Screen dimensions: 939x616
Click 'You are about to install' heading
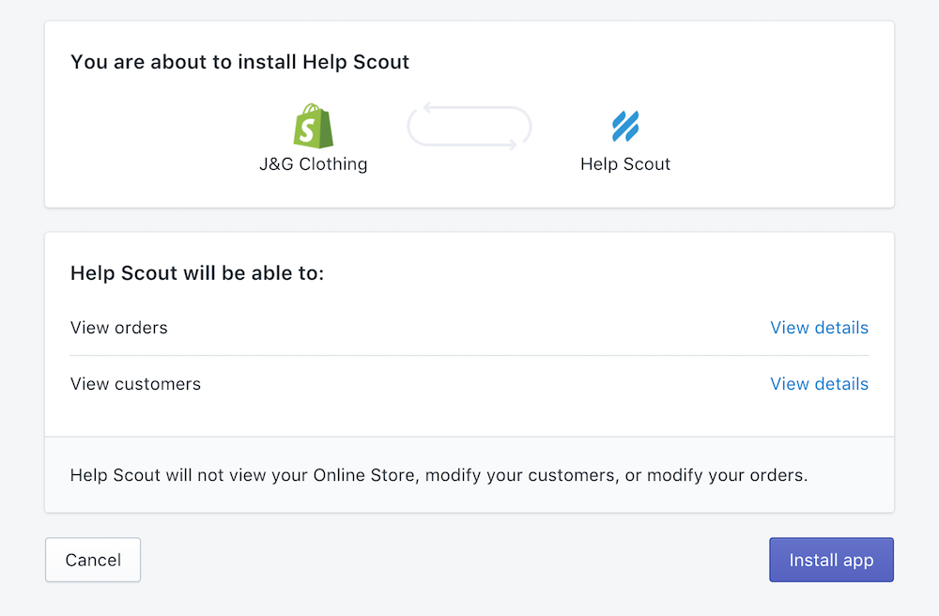(239, 63)
